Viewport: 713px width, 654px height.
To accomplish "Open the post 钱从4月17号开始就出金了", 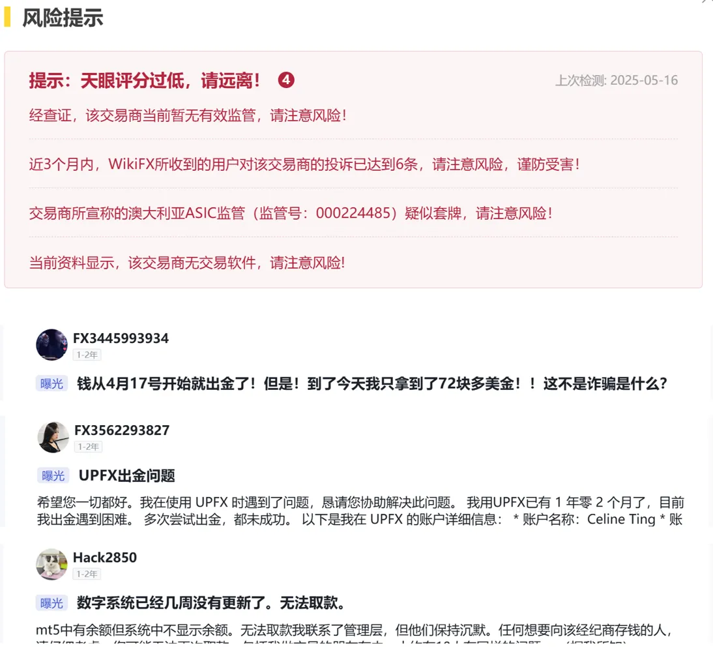I will [x=372, y=383].
